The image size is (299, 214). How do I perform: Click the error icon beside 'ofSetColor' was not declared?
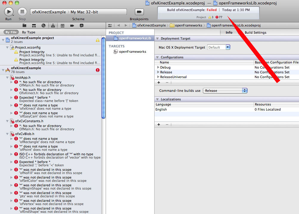pyautogui.click(x=16, y=177)
